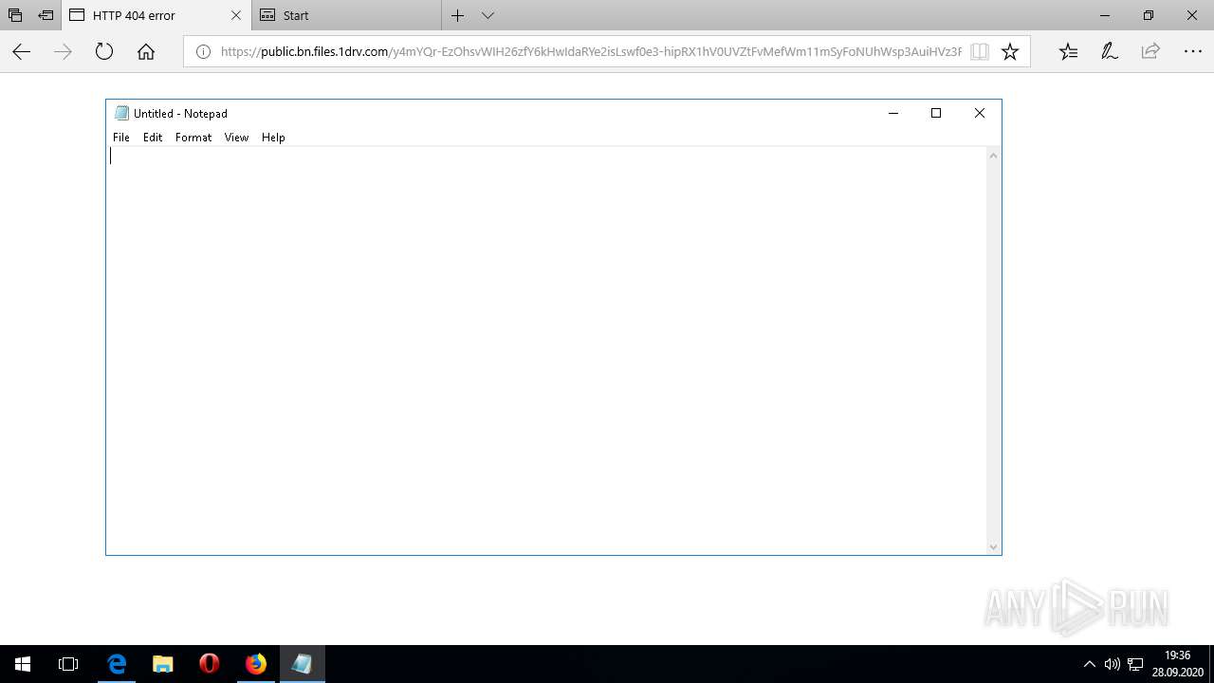This screenshot has height=683, width=1214.
Task: Click inside the Notepad text area
Action: coord(546,350)
